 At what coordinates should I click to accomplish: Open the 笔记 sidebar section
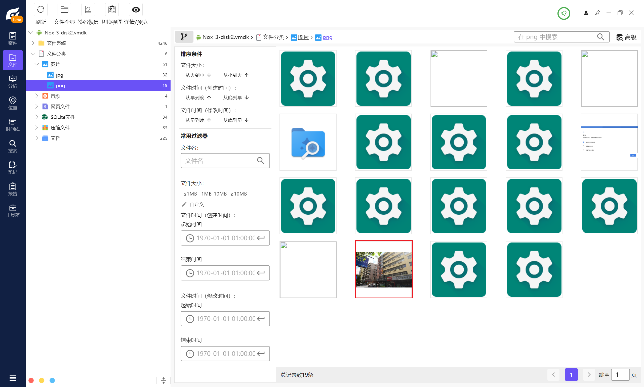(13, 168)
